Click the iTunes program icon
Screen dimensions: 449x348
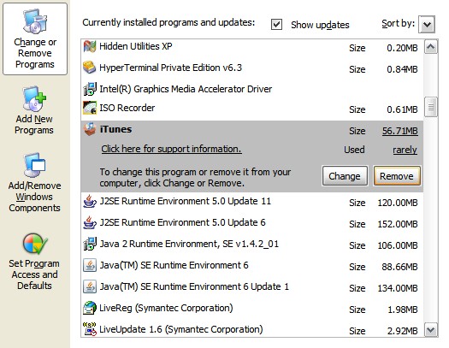(90, 129)
